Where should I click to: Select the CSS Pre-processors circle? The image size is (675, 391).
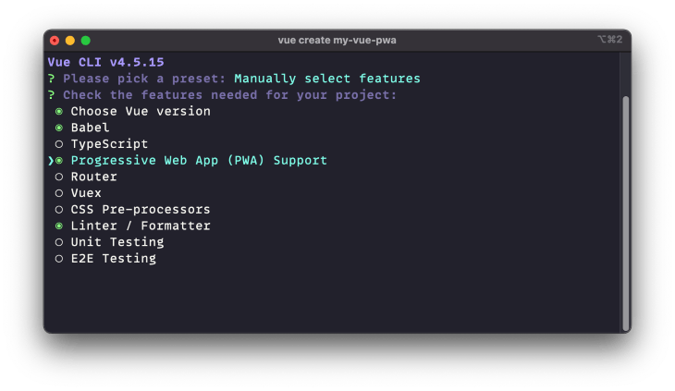[59, 210]
